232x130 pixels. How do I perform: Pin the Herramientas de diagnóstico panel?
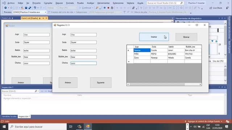[x=222, y=18]
